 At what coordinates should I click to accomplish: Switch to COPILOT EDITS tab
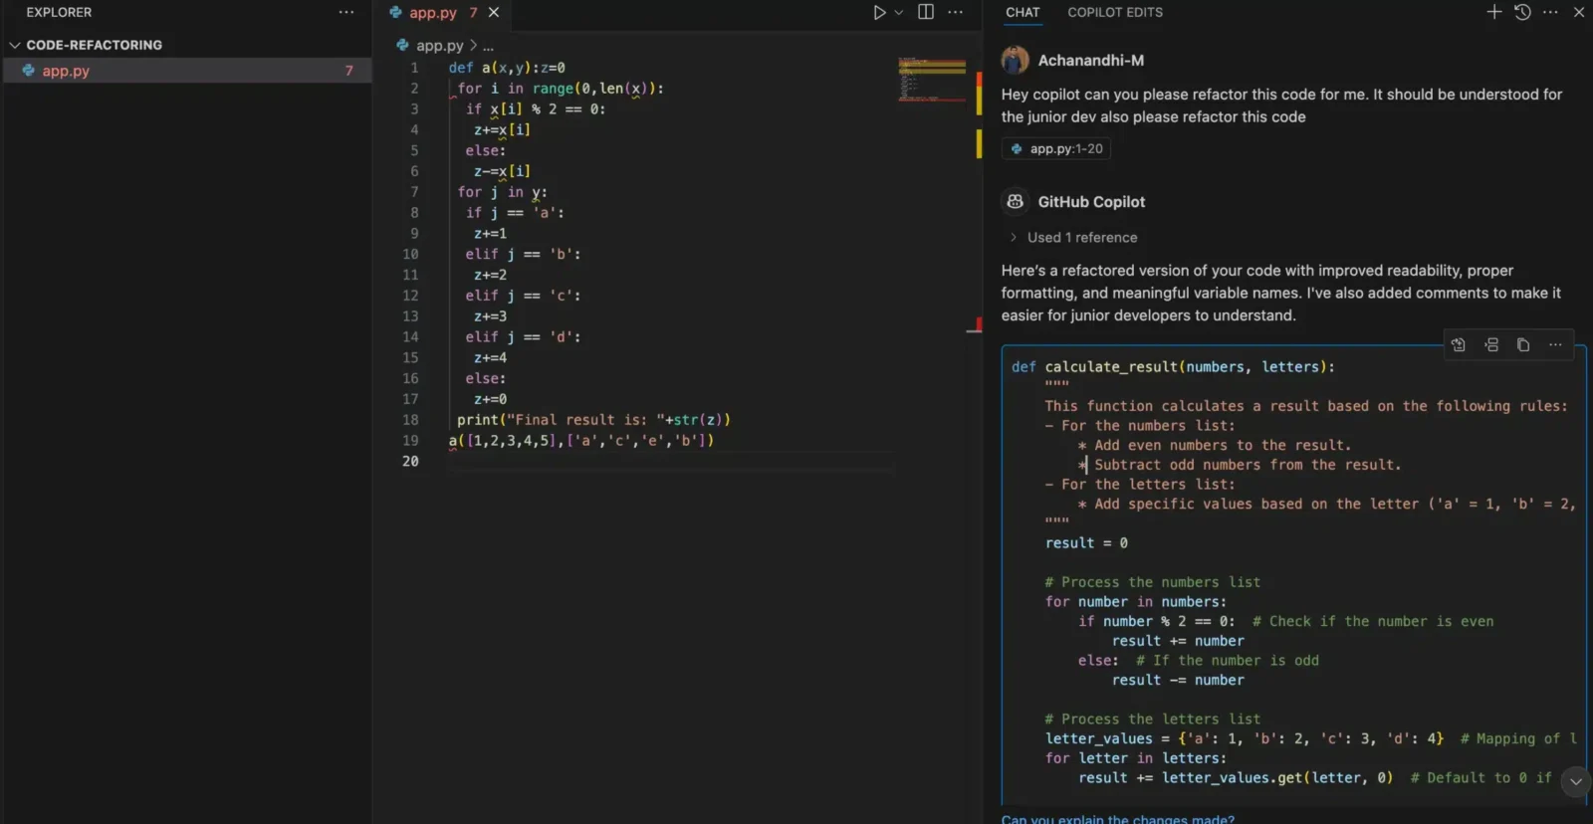click(x=1115, y=12)
